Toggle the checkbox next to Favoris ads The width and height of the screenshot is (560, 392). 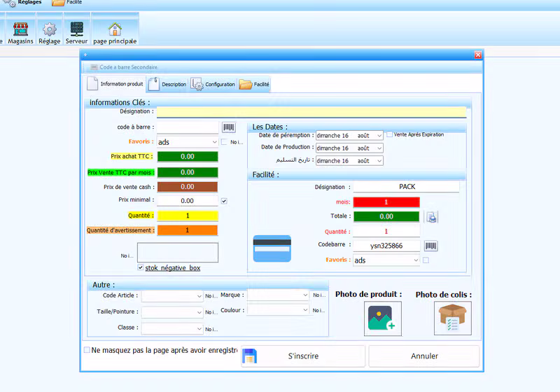[224, 141]
